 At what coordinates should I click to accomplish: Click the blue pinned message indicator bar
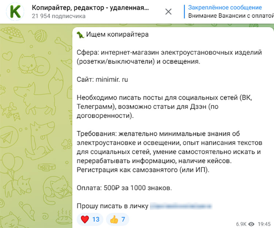click(184, 12)
